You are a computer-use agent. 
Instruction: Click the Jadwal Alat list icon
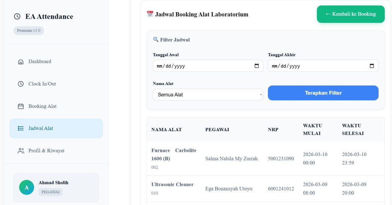click(21, 129)
